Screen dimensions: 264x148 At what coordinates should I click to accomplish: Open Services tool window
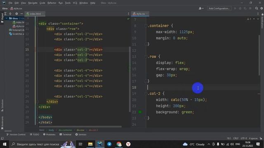81,134
